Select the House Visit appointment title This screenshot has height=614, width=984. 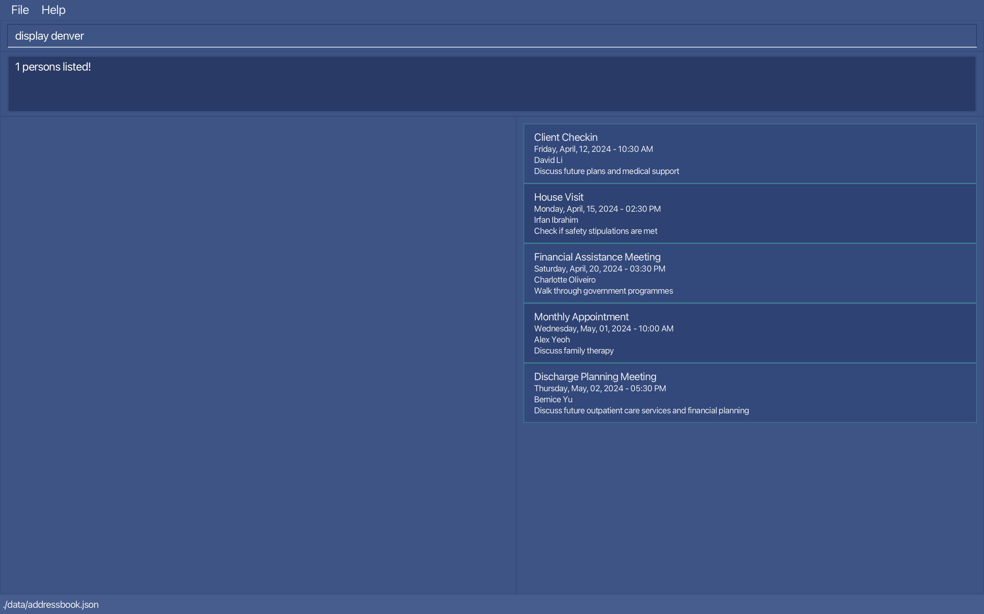click(x=558, y=197)
